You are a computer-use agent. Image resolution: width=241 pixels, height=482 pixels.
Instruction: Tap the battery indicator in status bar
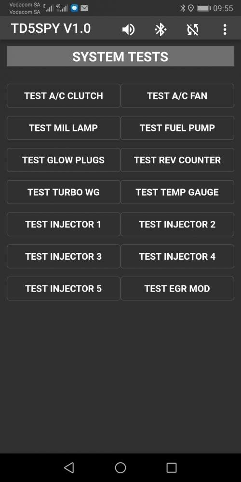pyautogui.click(x=204, y=8)
